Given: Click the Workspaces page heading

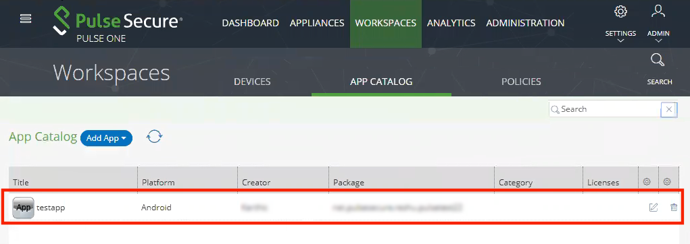Looking at the screenshot, I should 112,72.
